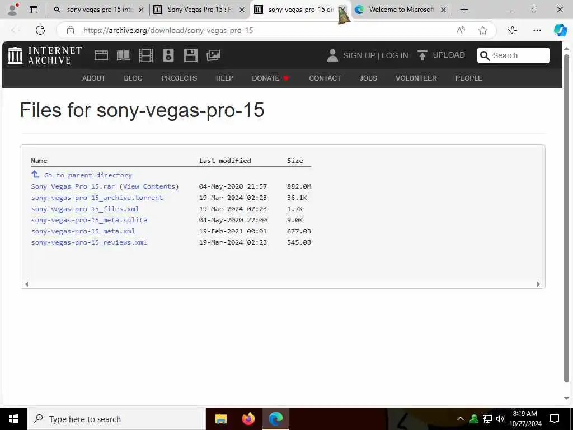Image resolution: width=573 pixels, height=430 pixels.
Task: Add this page to favorites star
Action: click(x=483, y=30)
